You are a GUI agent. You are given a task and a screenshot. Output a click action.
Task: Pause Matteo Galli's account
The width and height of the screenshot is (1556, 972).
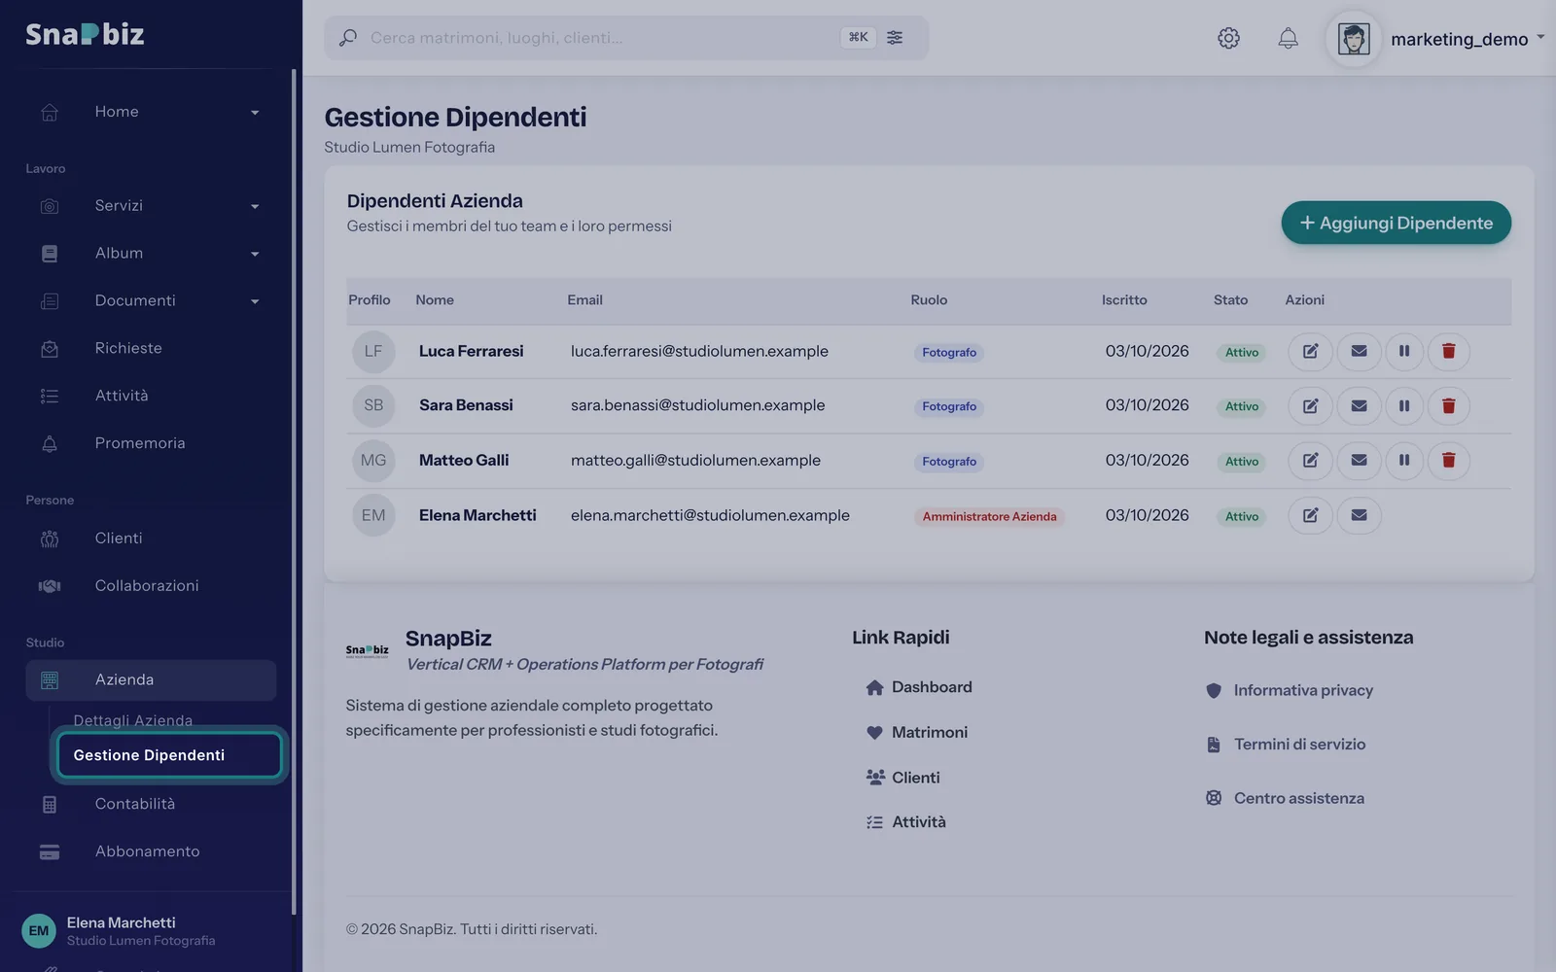coord(1404,461)
